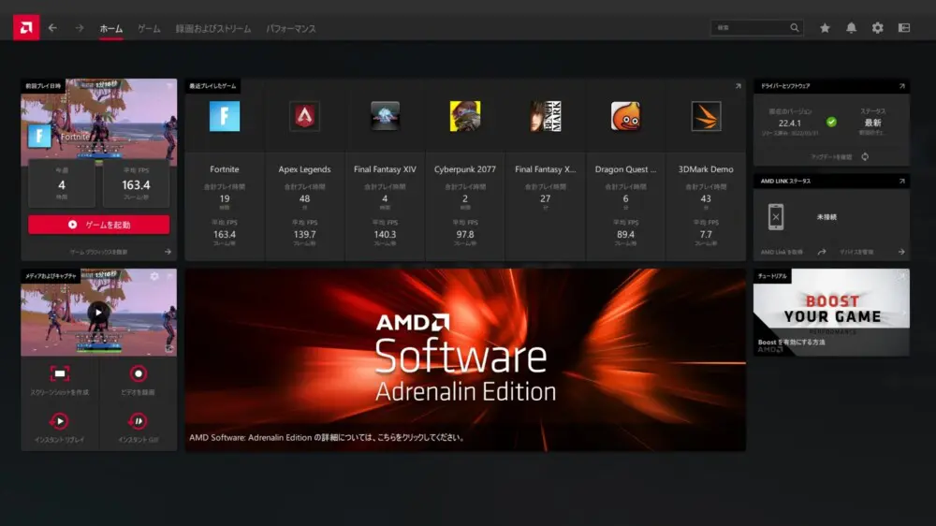Play the media capture video thumbnail
This screenshot has width=936, height=526.
point(98,313)
